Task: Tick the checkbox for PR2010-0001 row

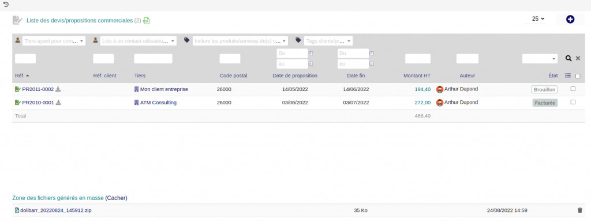Action: [573, 102]
